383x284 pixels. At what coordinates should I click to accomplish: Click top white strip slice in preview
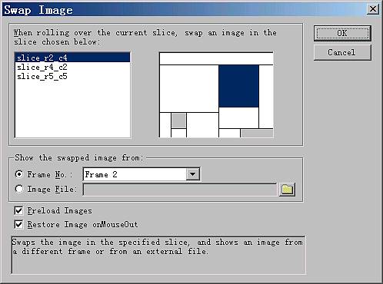(x=216, y=58)
